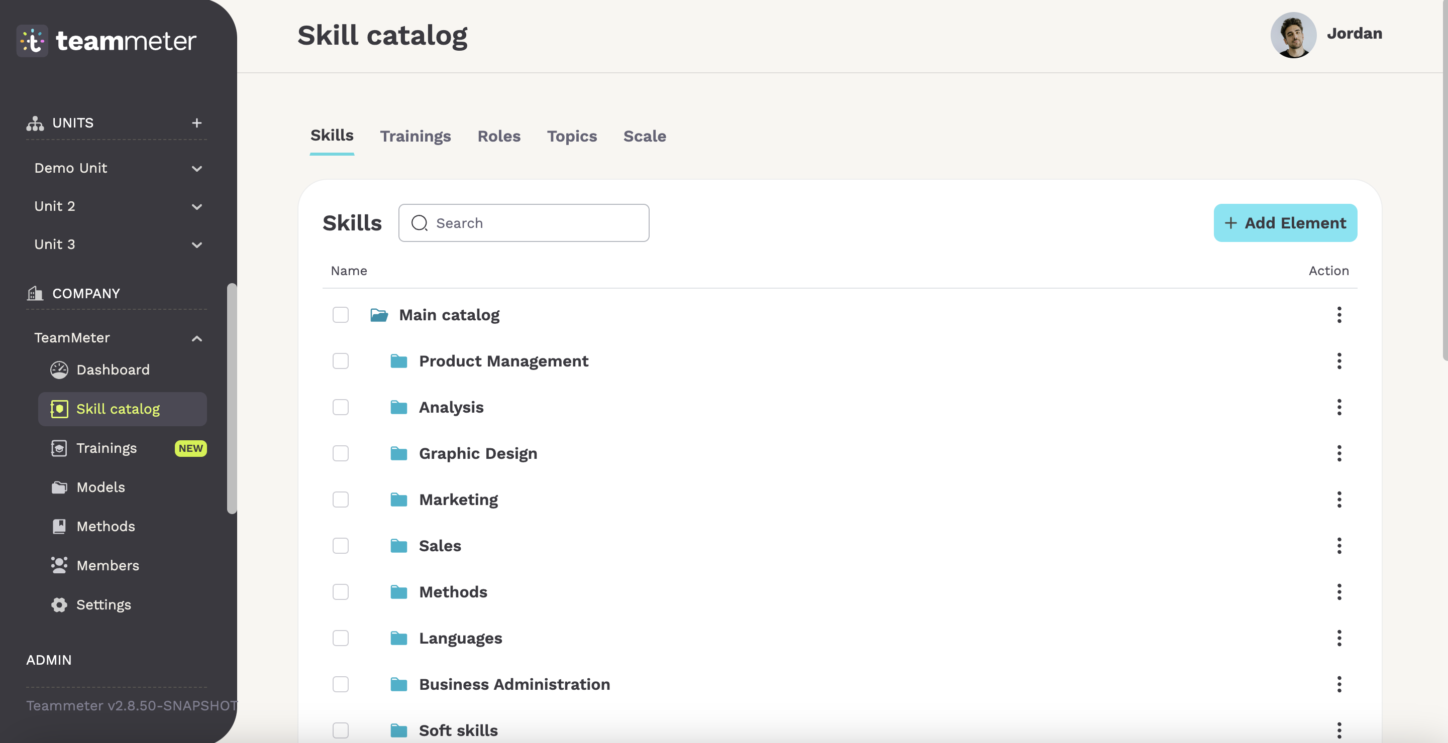Collapse the TeamMeter company section

pyautogui.click(x=197, y=338)
